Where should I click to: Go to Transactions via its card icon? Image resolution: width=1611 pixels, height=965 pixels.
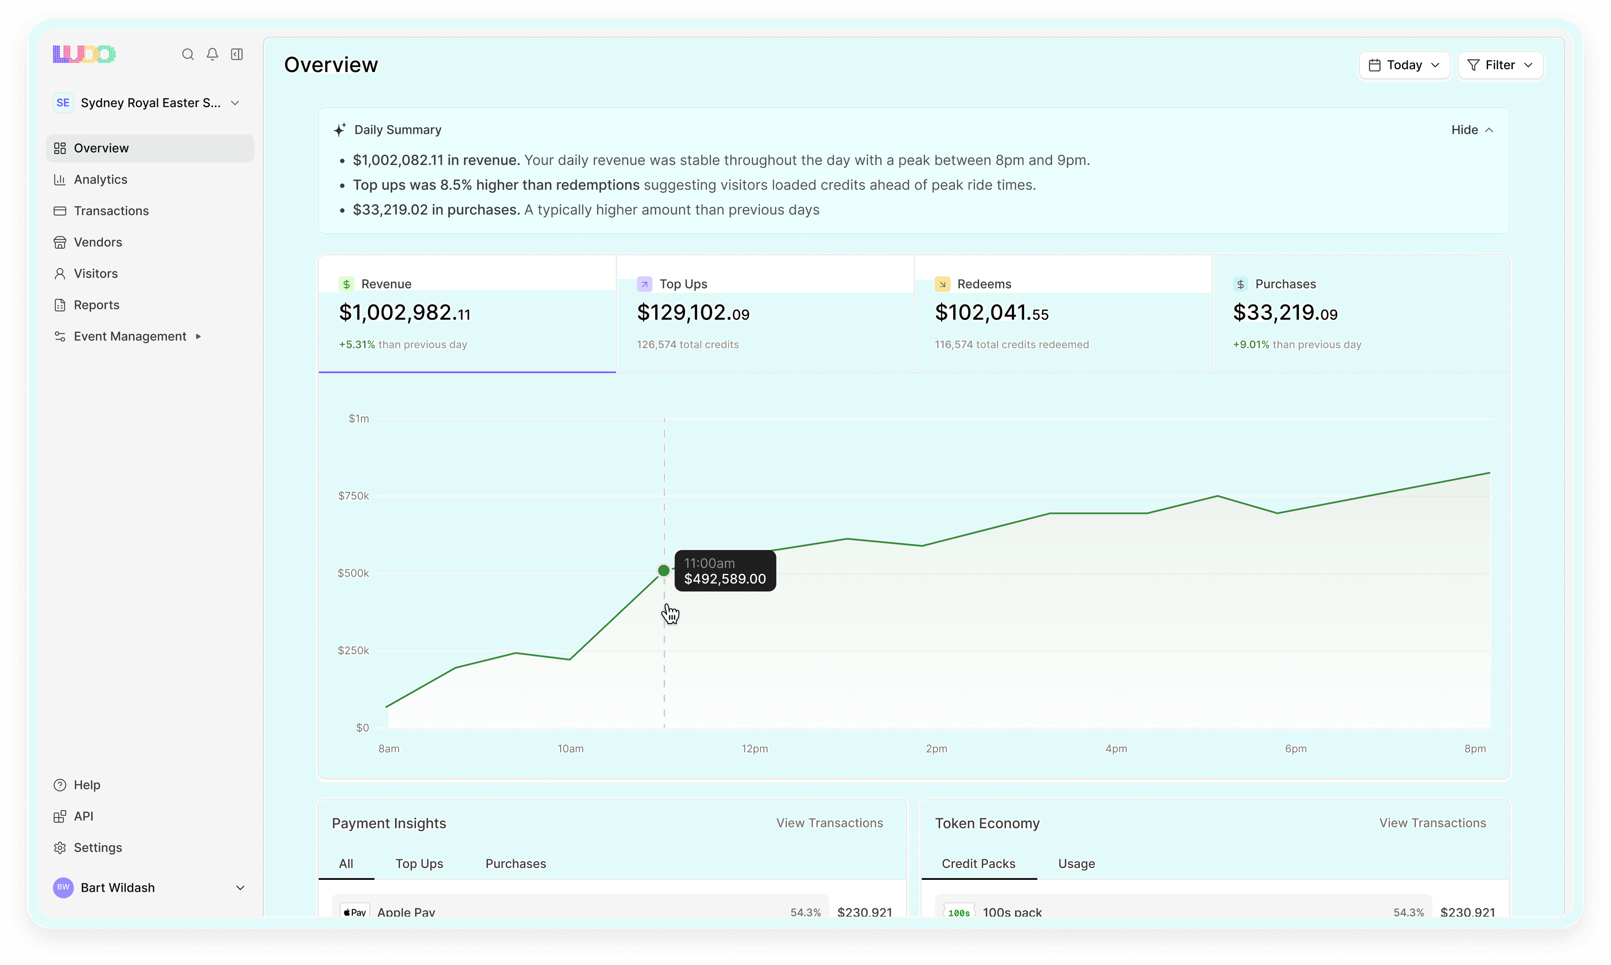pyautogui.click(x=60, y=211)
